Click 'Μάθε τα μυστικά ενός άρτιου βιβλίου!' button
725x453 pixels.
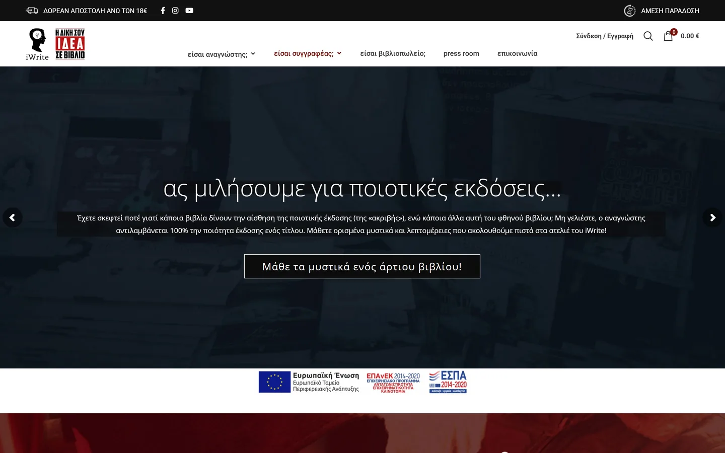tap(362, 266)
